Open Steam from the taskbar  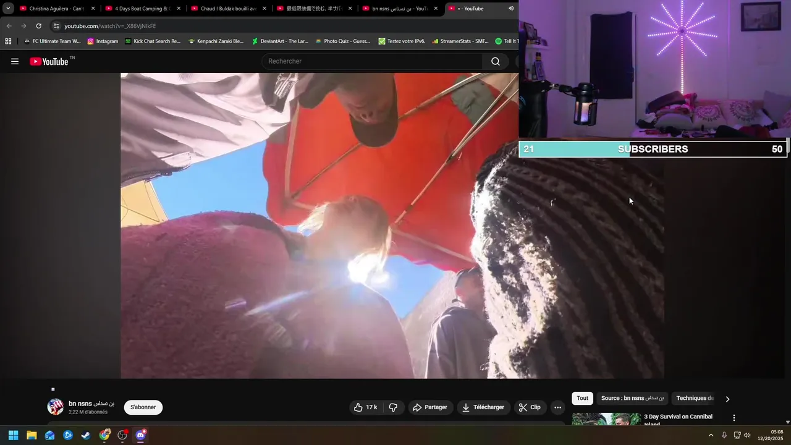86,435
